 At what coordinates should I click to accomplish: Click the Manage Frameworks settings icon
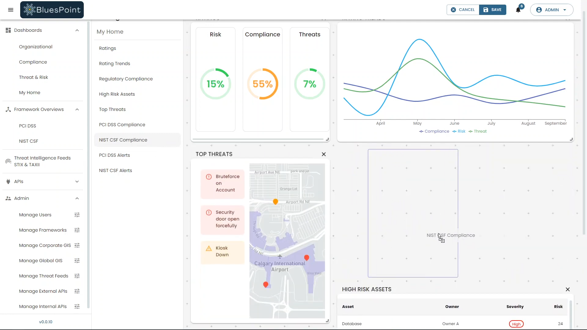(x=77, y=230)
